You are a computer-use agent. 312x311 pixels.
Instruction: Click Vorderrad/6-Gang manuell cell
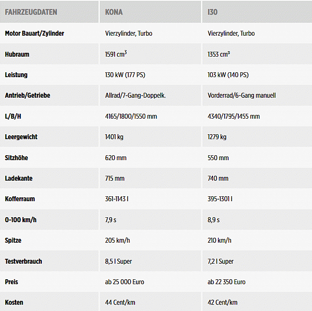(x=242, y=95)
